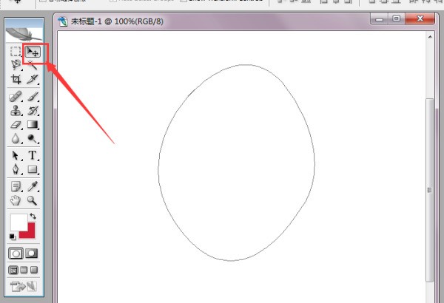Select the Path Selection arrow tool
The width and height of the screenshot is (444, 303).
coord(16,156)
